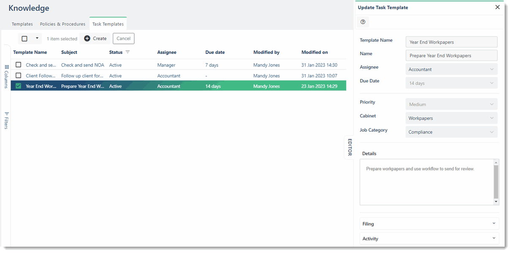Tick the checkbox for Client Follow row

pos(18,75)
